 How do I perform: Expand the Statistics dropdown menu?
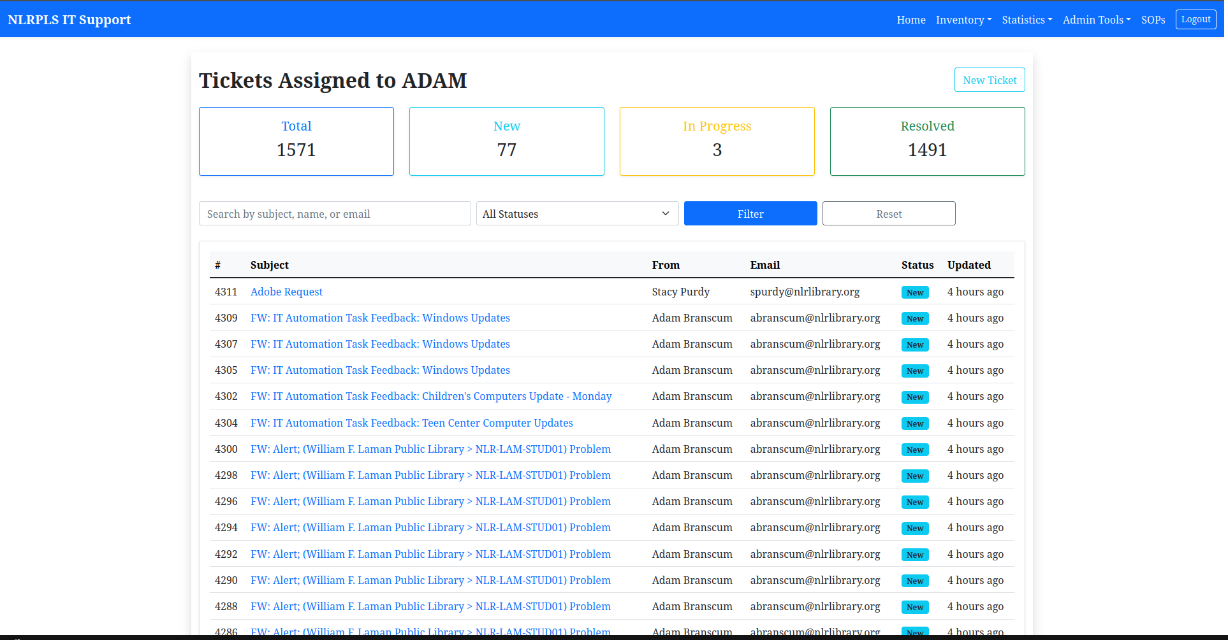pos(1027,20)
